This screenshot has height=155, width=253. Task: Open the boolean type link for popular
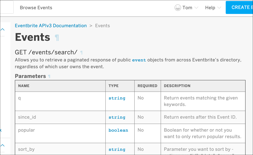(x=118, y=130)
